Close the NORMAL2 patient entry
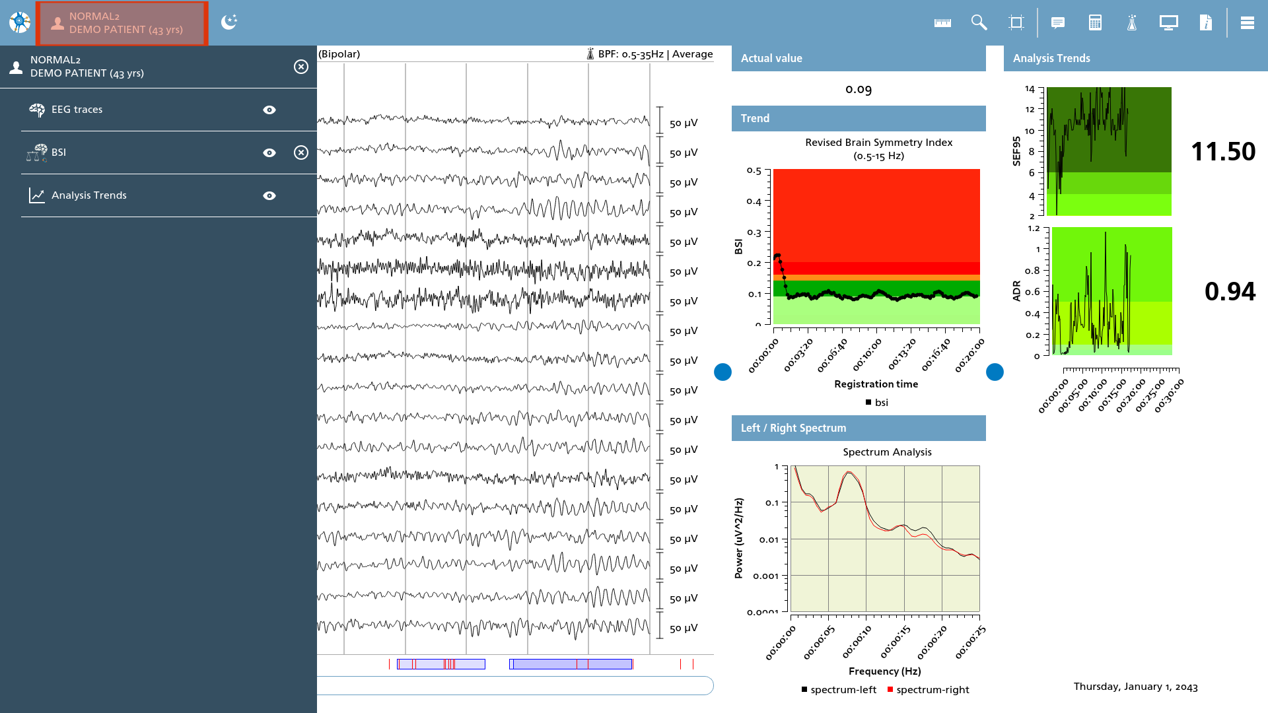 click(301, 67)
